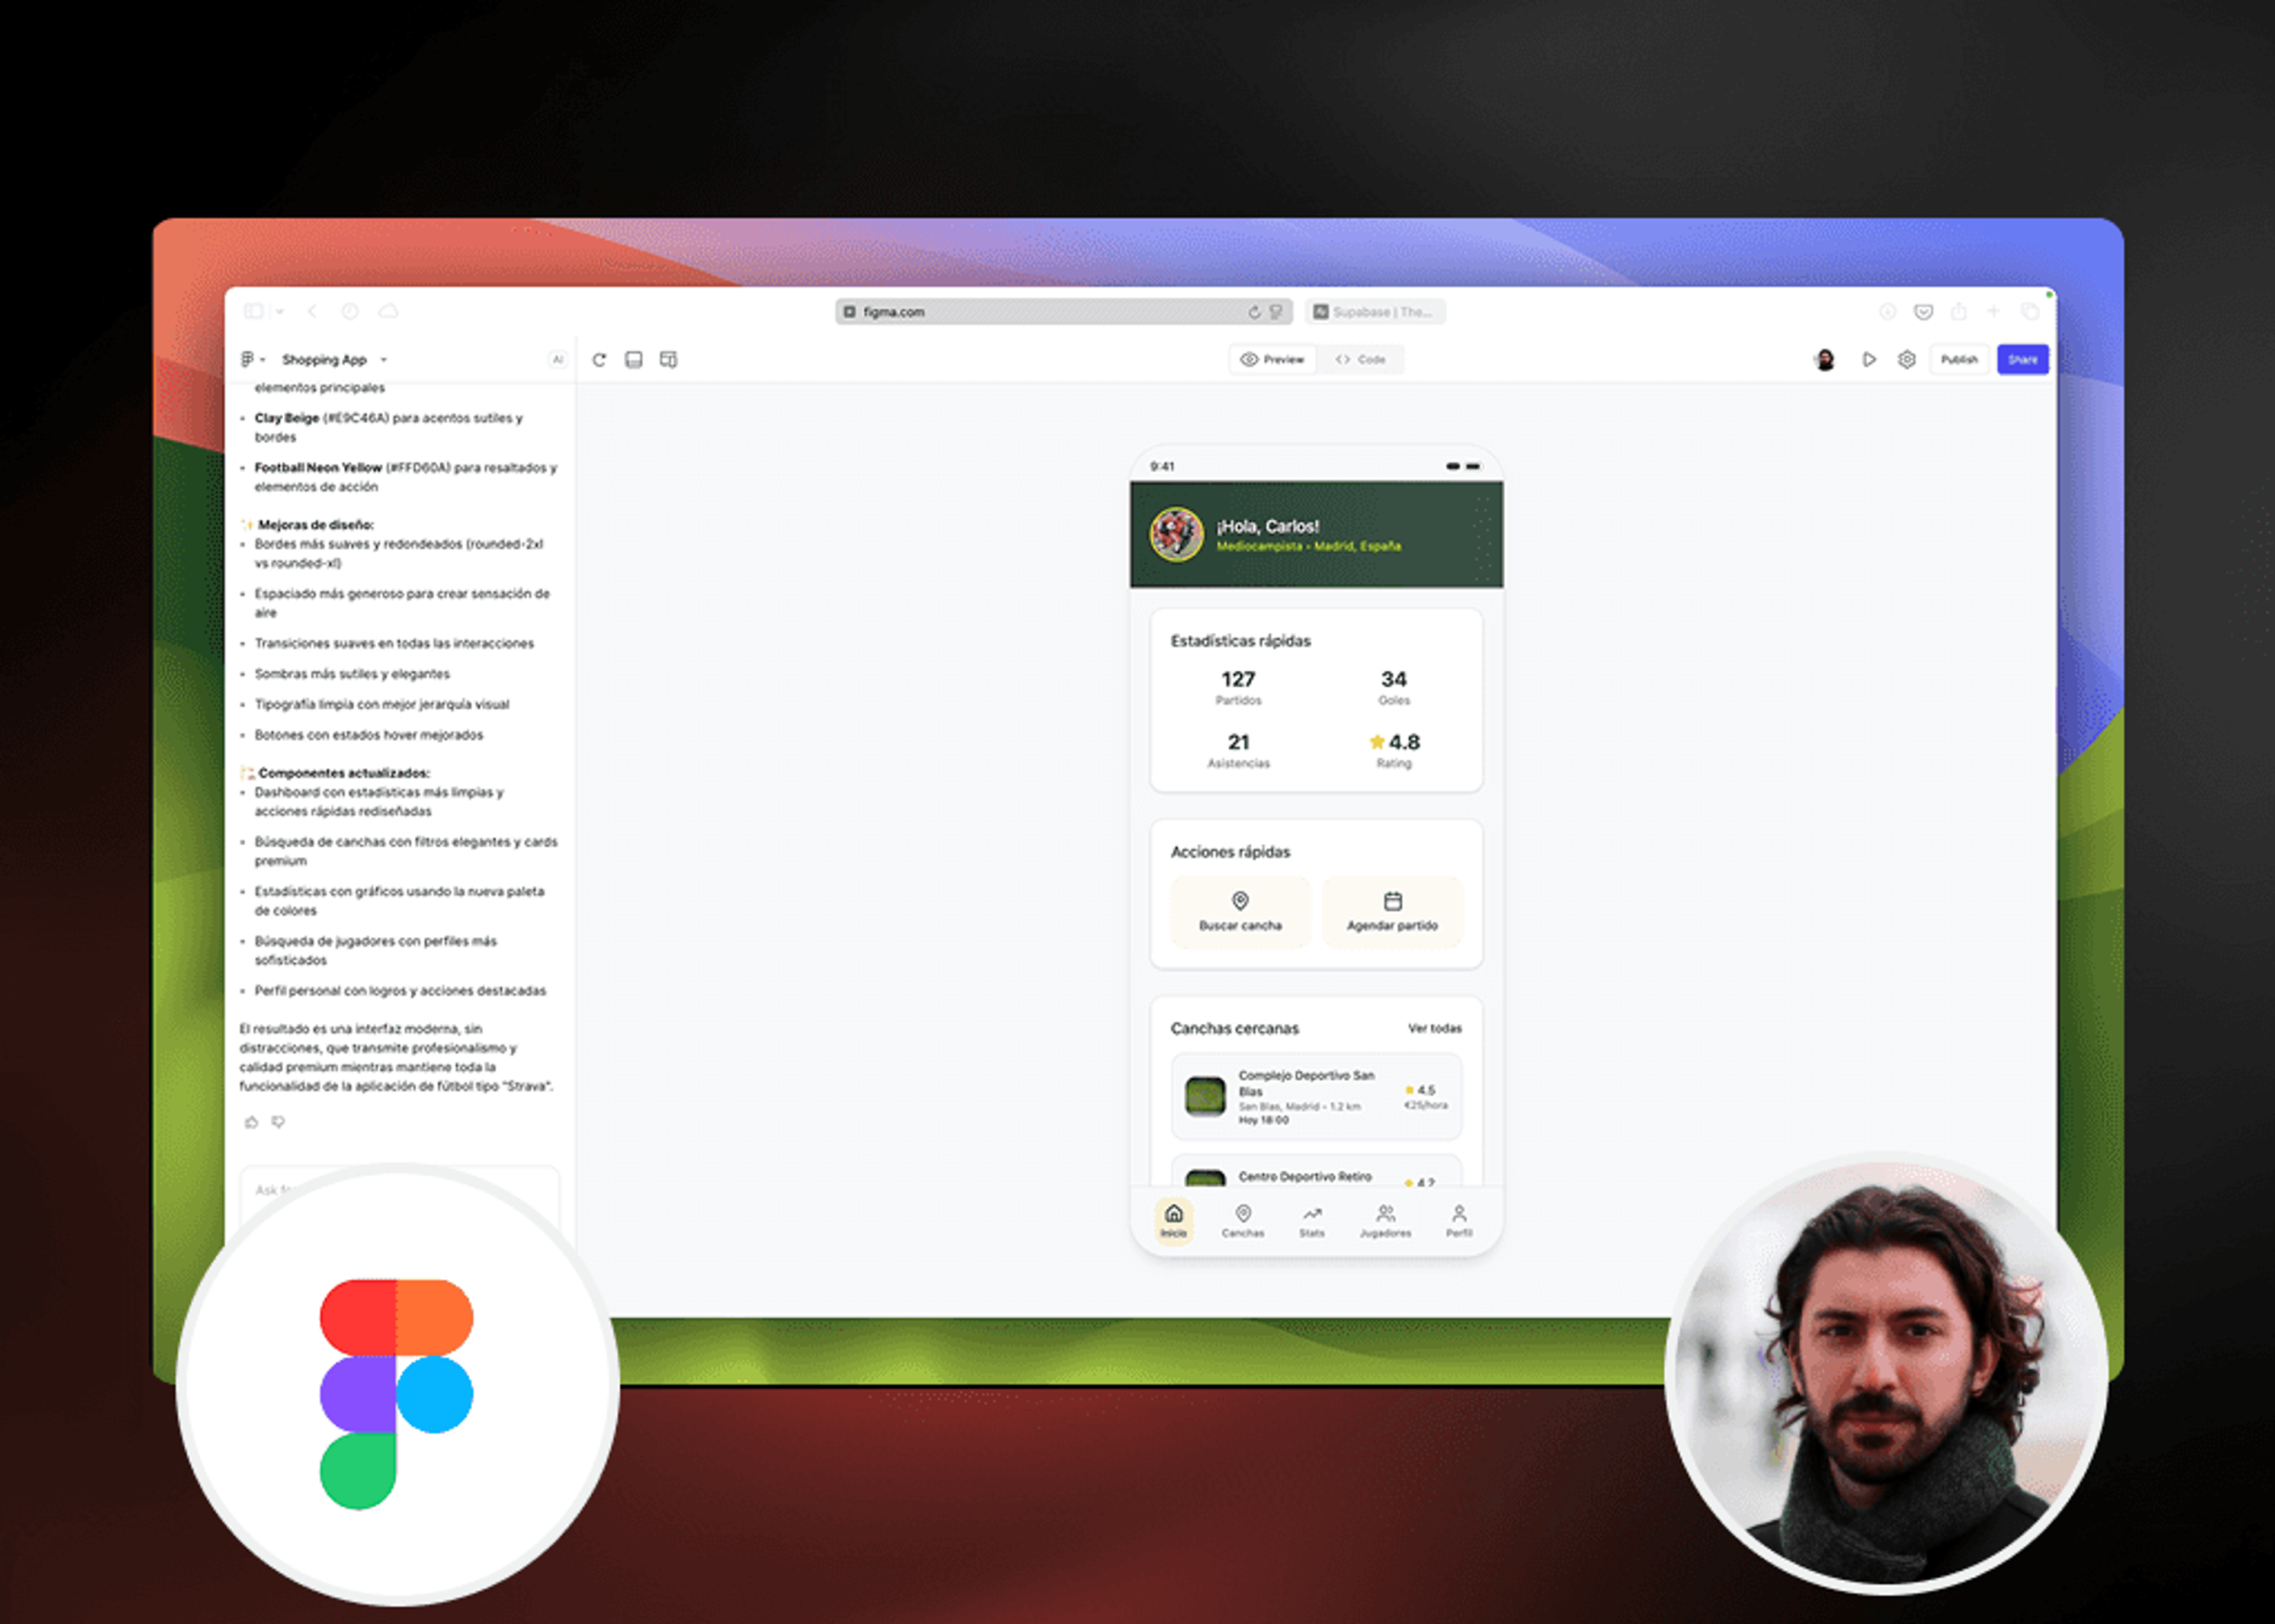
Task: Select the Perfil tab in bottom navigation
Action: tap(1459, 1220)
